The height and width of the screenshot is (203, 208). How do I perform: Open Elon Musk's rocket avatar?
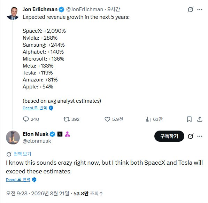point(13,138)
